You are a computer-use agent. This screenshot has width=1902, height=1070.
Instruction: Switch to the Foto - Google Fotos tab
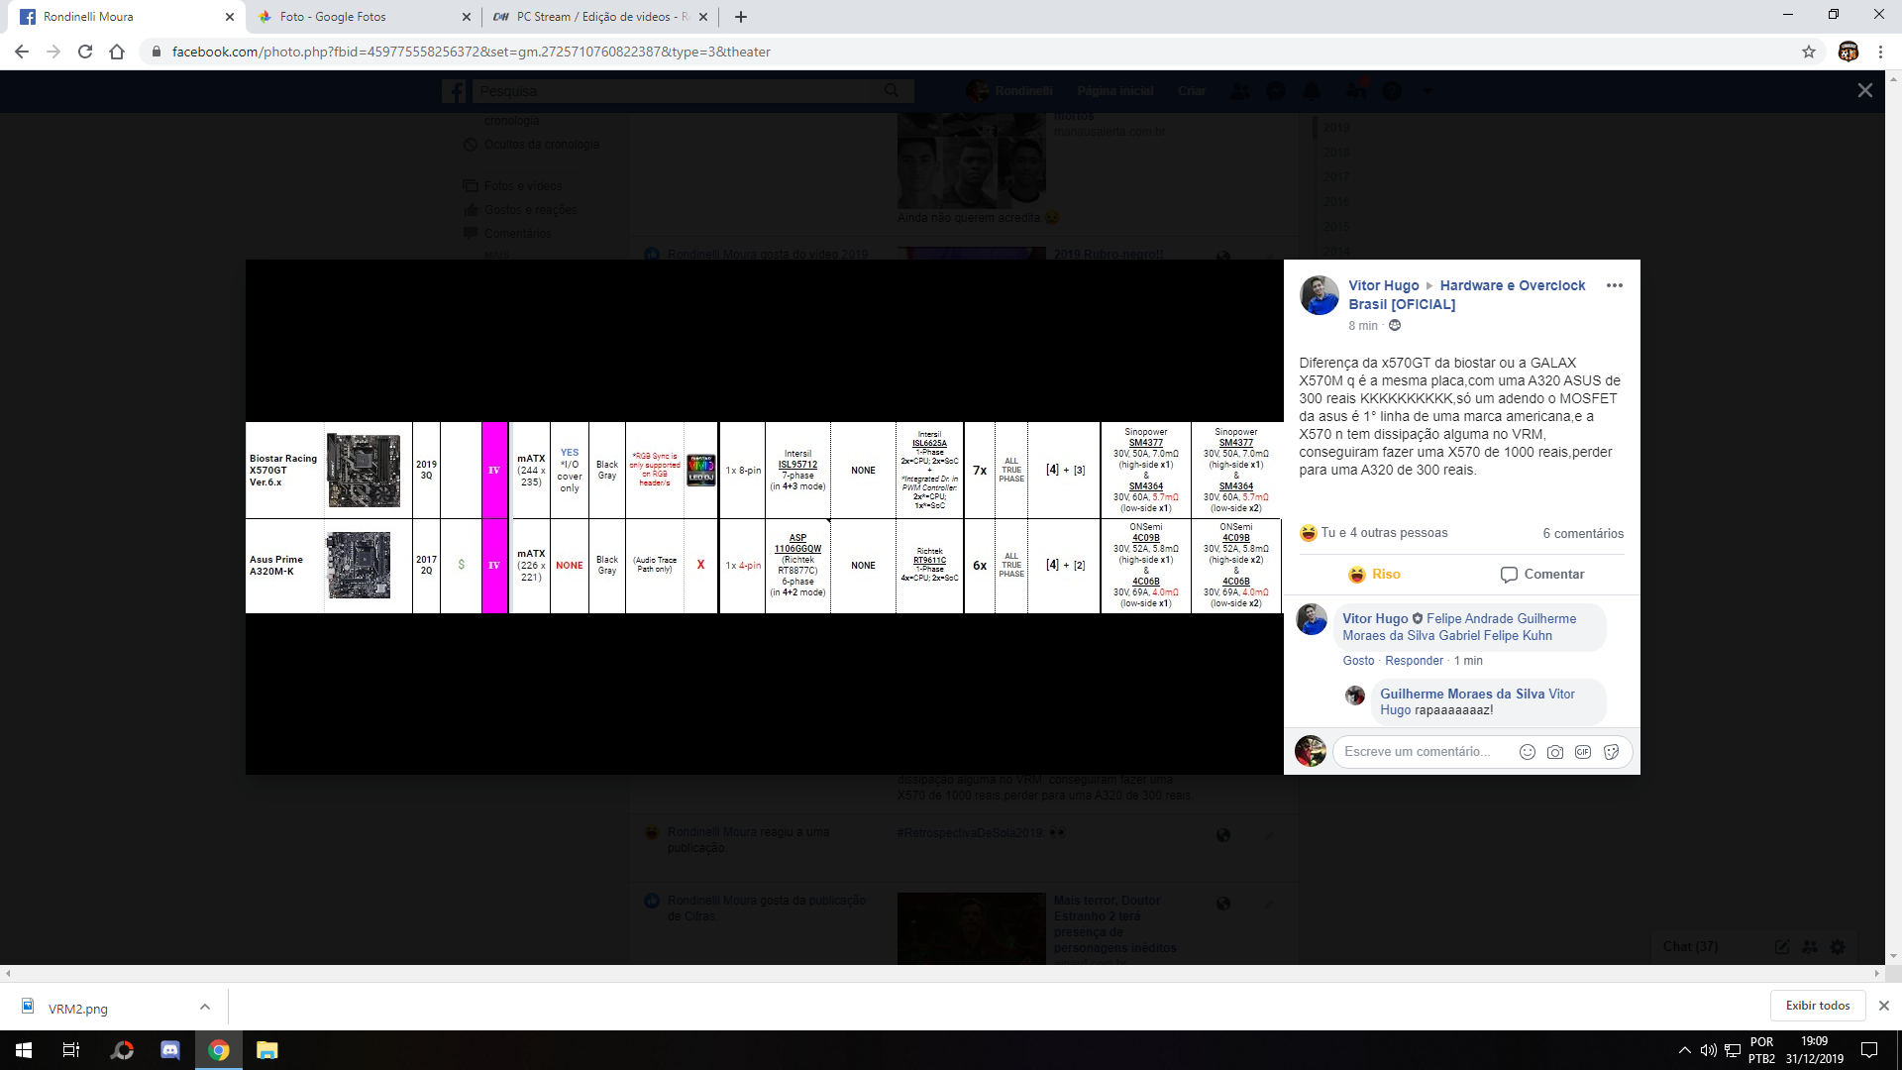coord(361,17)
